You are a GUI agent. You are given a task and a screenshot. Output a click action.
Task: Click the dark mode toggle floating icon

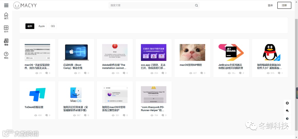click(x=287, y=119)
